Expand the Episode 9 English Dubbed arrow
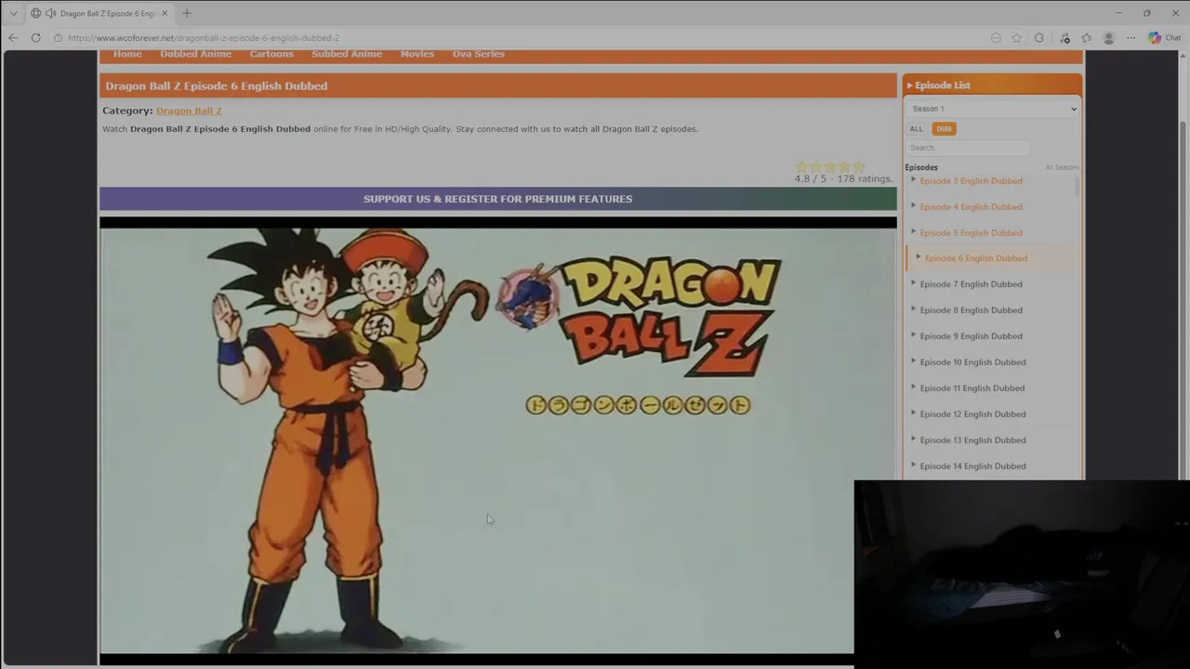The width and height of the screenshot is (1190, 669). [913, 334]
